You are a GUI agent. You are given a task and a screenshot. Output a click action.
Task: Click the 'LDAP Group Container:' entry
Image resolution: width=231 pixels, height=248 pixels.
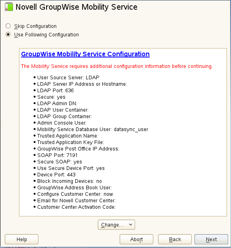[x=64, y=117]
